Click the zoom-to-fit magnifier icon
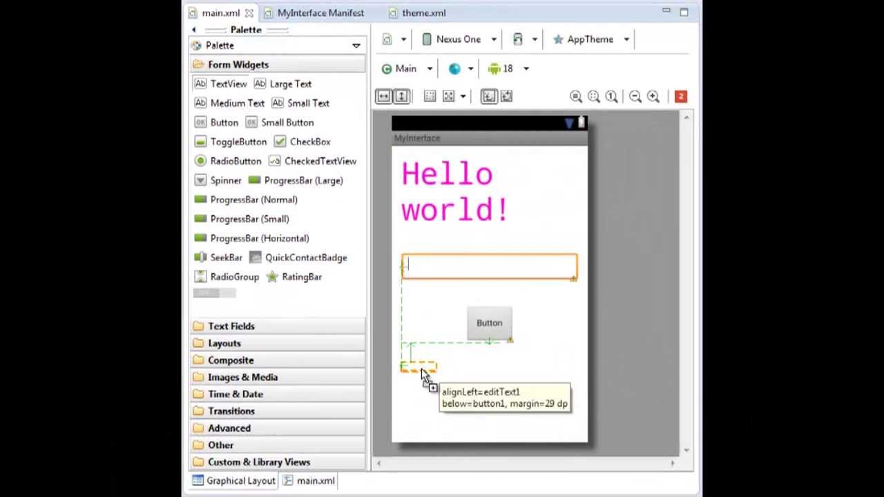Image resolution: width=884 pixels, height=497 pixels. (576, 97)
